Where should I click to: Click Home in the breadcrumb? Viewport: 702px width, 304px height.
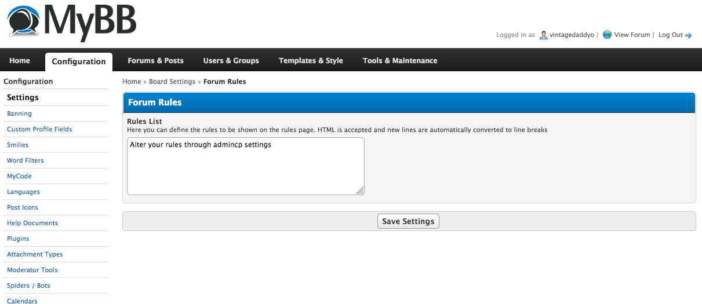tap(132, 82)
